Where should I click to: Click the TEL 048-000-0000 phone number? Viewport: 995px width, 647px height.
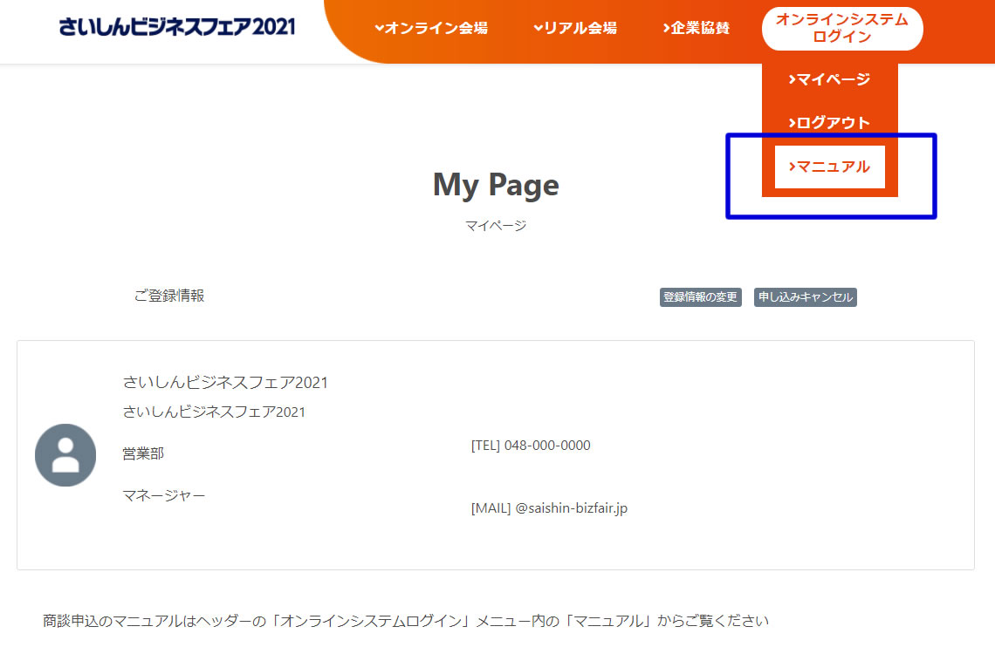point(531,446)
